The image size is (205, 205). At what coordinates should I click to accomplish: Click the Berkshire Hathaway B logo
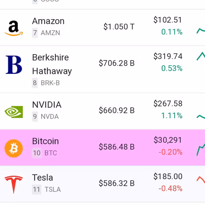[x=14, y=65]
